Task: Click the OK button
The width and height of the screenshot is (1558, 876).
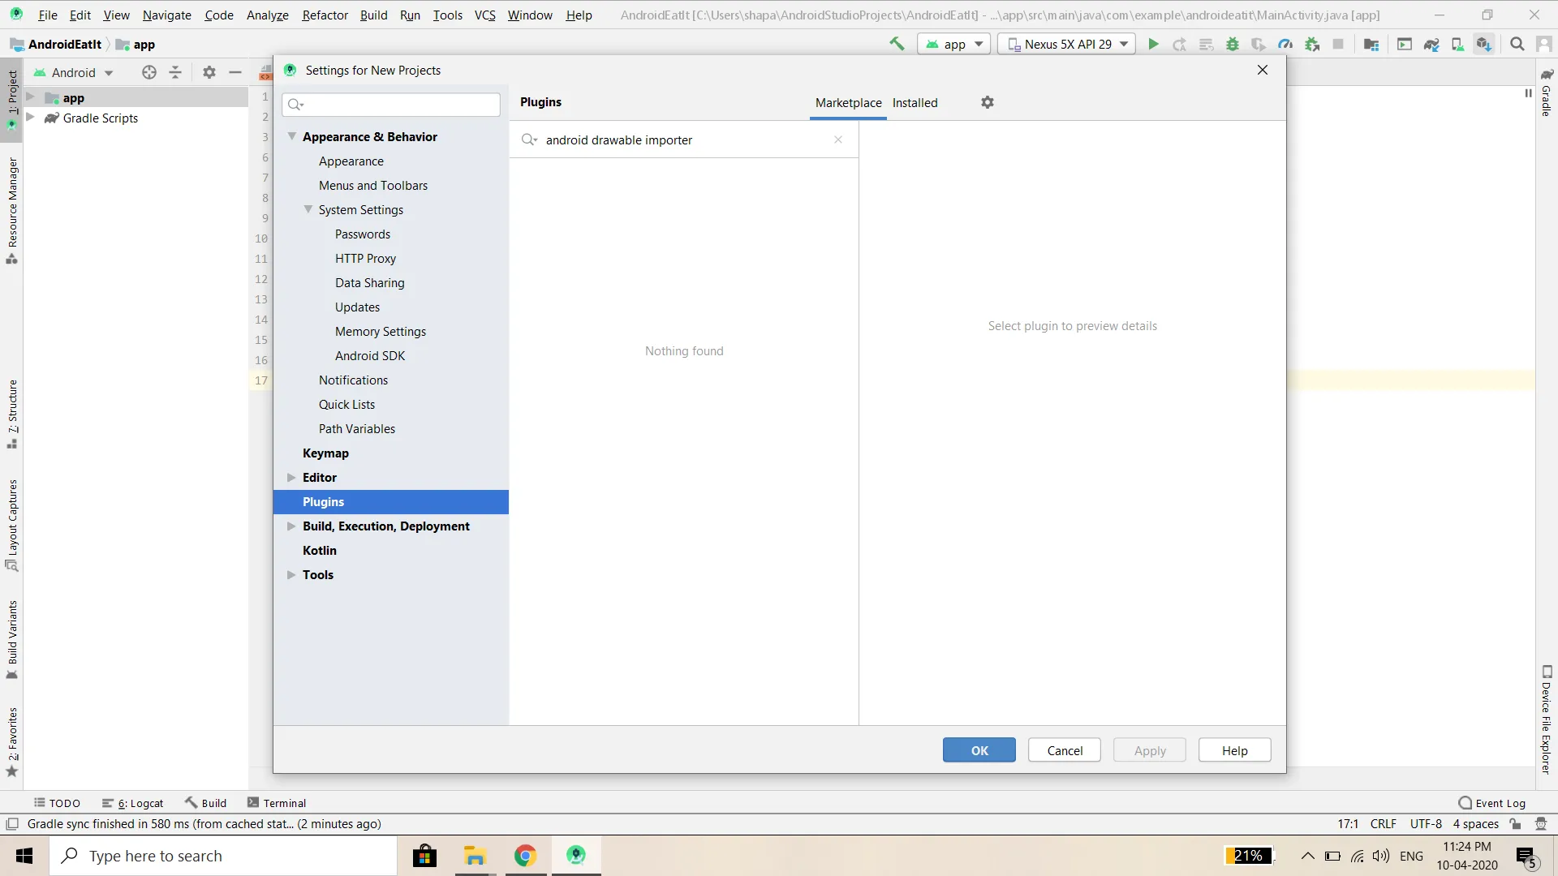Action: [979, 750]
